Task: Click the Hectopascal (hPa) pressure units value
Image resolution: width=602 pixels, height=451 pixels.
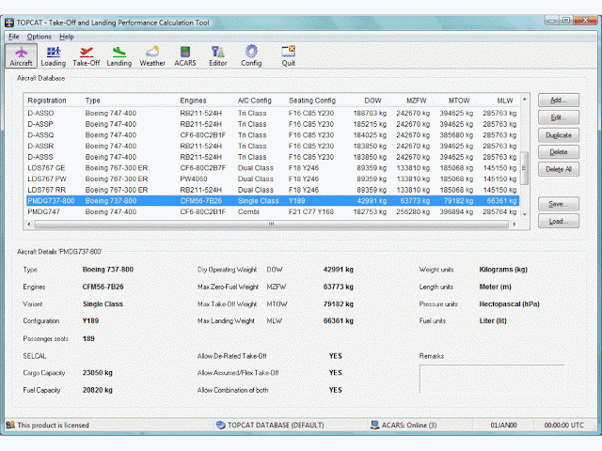Action: [x=509, y=304]
